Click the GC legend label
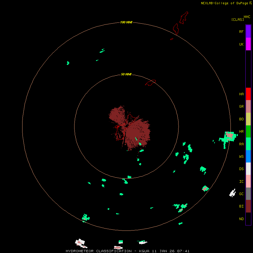 coord(241,194)
